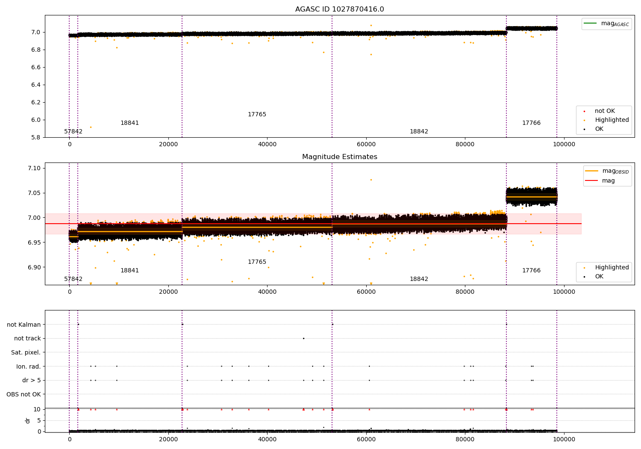
Task: Click the title "AGASC ID 1027870416.0"
Action: [339, 9]
